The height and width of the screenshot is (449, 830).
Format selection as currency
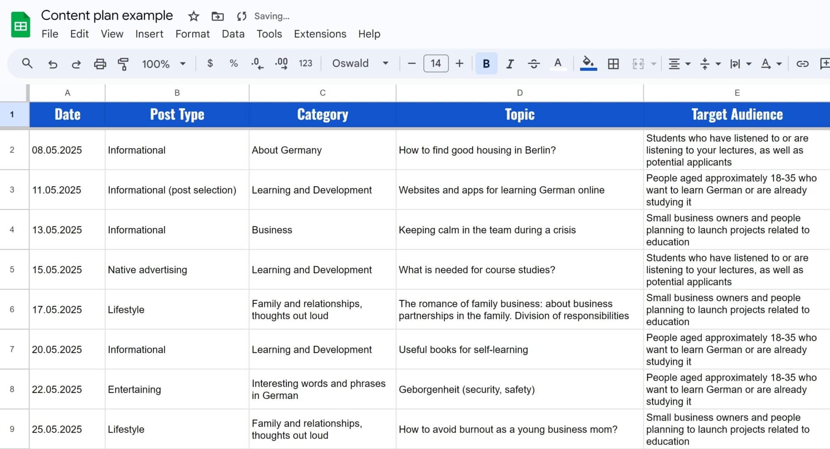pyautogui.click(x=211, y=64)
